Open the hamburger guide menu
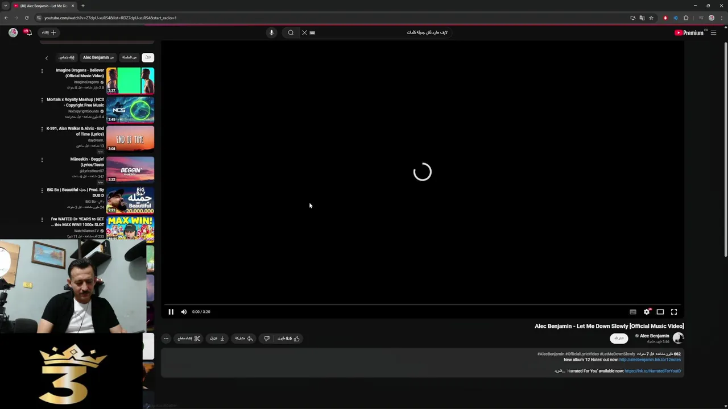728x409 pixels. point(713,33)
